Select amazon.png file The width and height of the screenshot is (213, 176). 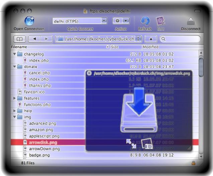point(41,130)
